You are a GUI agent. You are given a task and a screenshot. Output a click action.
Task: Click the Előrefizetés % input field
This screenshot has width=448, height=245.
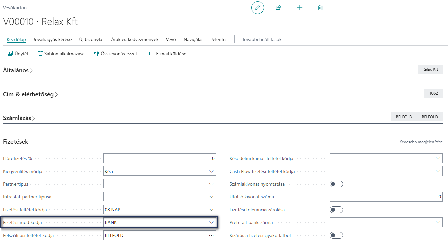[160, 158]
